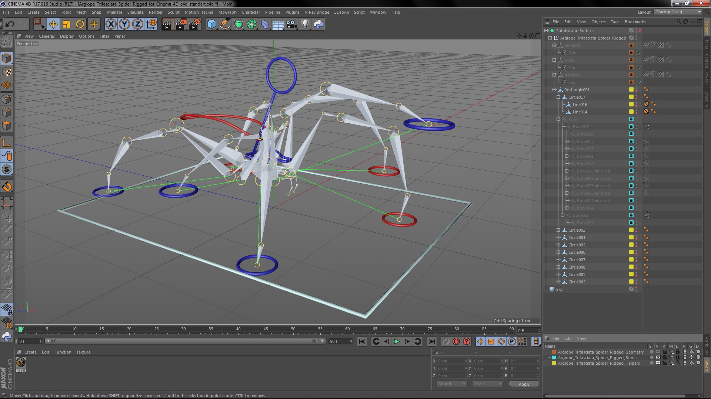Image resolution: width=711 pixels, height=399 pixels.
Task: Add a Floor environment object
Action: pyautogui.click(x=278, y=24)
